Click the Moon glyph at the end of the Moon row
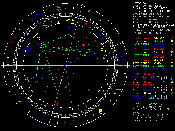Image resolution: width=175 pixels, height=131 pixels. point(172,77)
